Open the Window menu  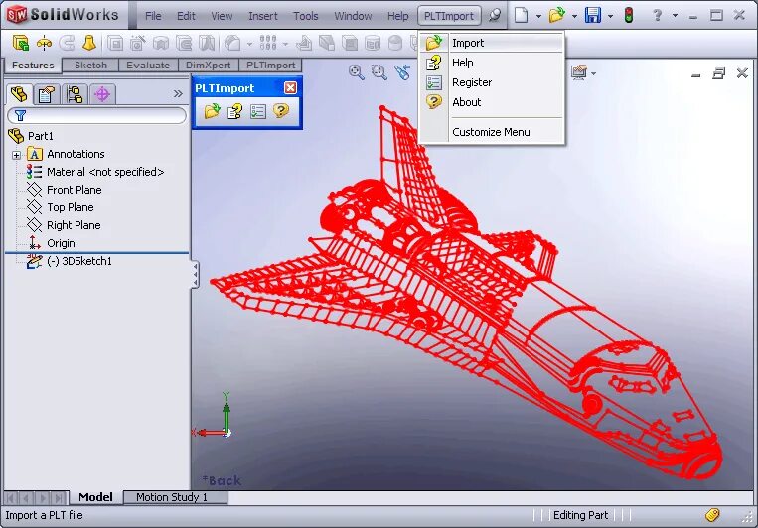coord(353,16)
